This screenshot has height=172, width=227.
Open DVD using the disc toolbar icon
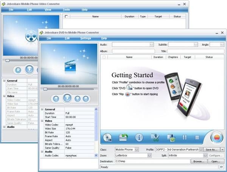pyautogui.click(x=107, y=137)
